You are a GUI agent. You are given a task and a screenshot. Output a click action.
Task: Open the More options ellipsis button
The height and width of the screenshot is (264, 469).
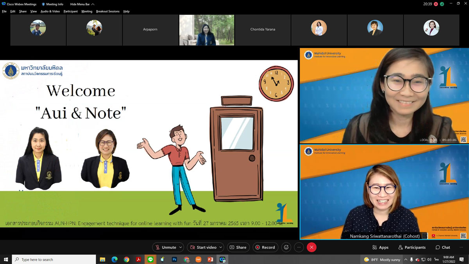(x=299, y=247)
